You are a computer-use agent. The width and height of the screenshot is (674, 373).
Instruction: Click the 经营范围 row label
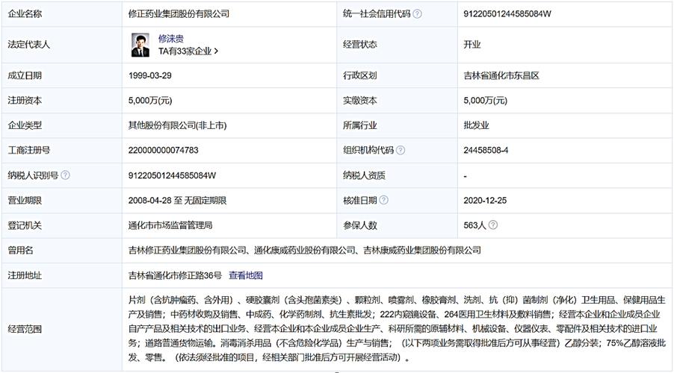coord(25,329)
